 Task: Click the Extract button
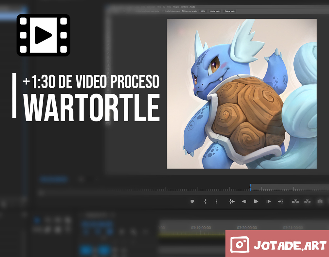coord(308,201)
